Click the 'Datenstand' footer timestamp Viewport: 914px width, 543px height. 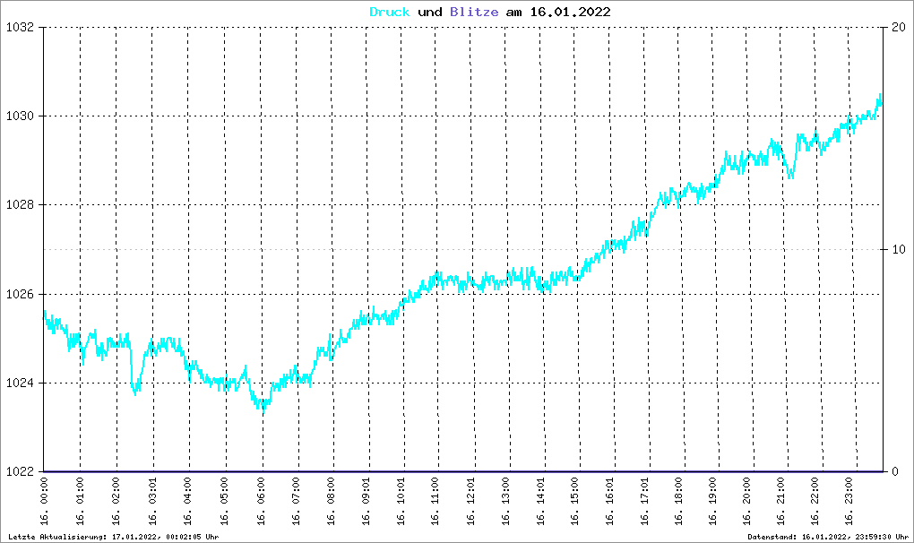coord(828,537)
